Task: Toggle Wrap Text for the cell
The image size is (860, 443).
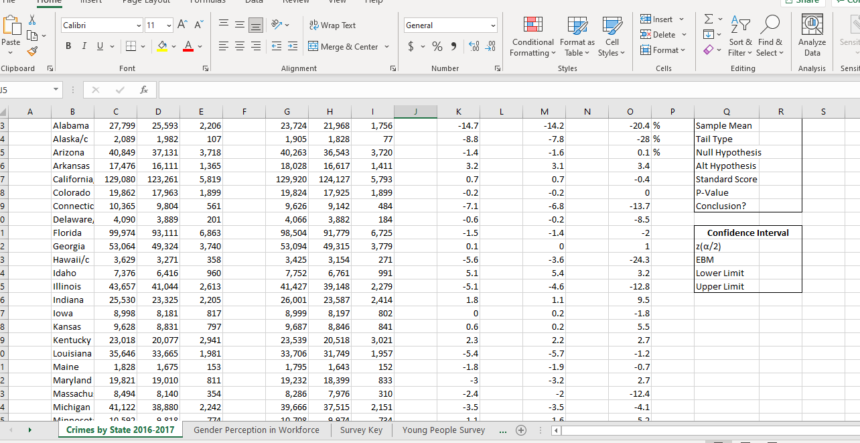Action: (332, 25)
